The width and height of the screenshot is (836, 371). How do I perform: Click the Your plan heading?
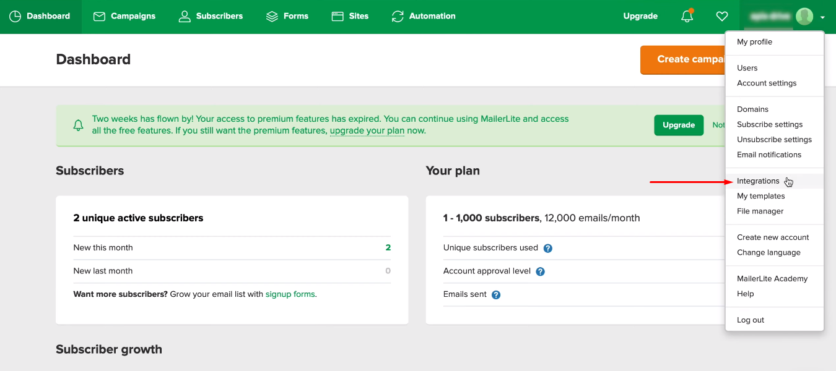coord(453,171)
